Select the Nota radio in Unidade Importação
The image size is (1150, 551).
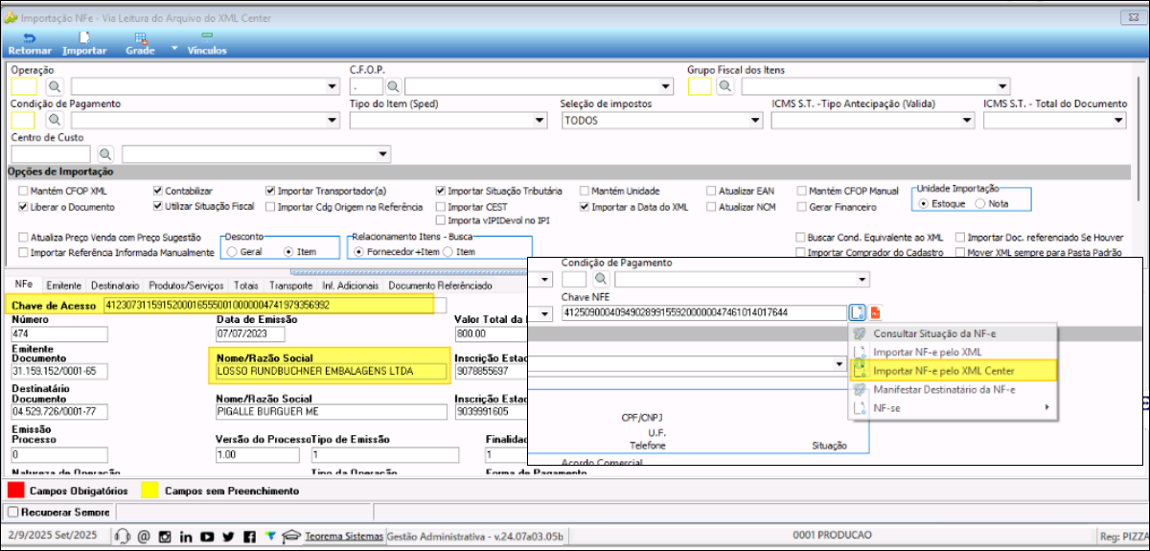point(980,203)
